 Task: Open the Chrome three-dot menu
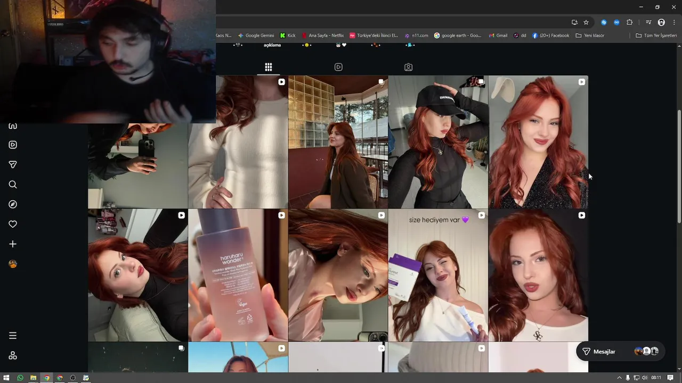673,22
